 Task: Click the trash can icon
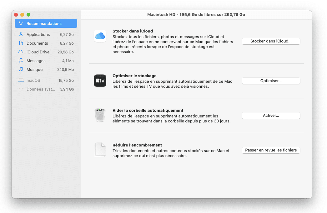tap(100, 115)
